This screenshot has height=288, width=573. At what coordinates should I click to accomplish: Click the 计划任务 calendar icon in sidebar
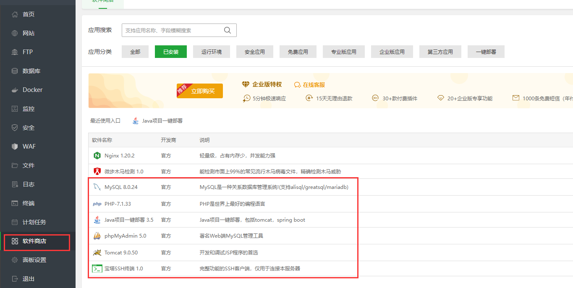(x=15, y=222)
